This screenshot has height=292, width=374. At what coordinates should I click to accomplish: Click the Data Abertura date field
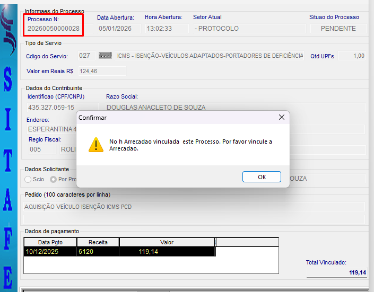pyautogui.click(x=116, y=29)
